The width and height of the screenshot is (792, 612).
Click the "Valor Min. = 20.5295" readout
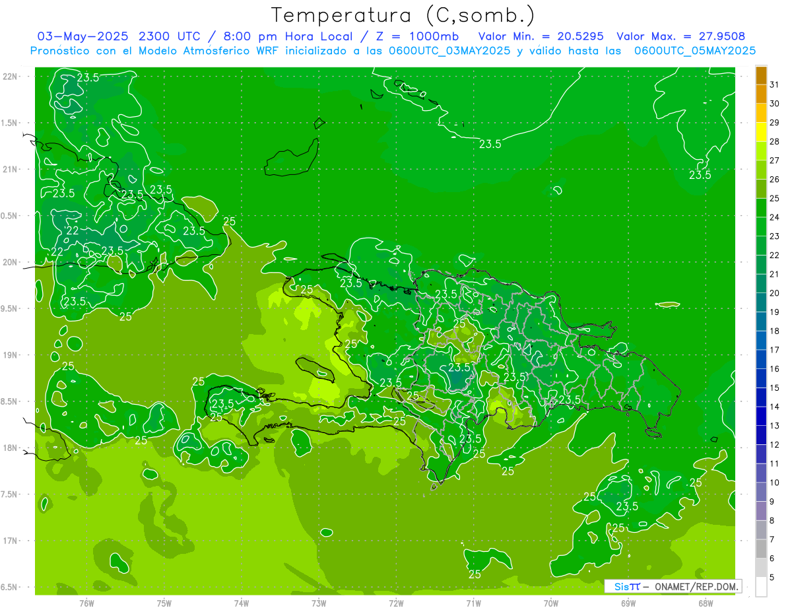(x=541, y=36)
